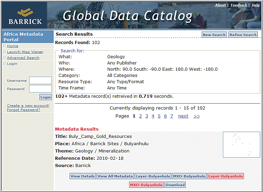Go to results page 4
The height and width of the screenshot is (192, 263).
153,116
